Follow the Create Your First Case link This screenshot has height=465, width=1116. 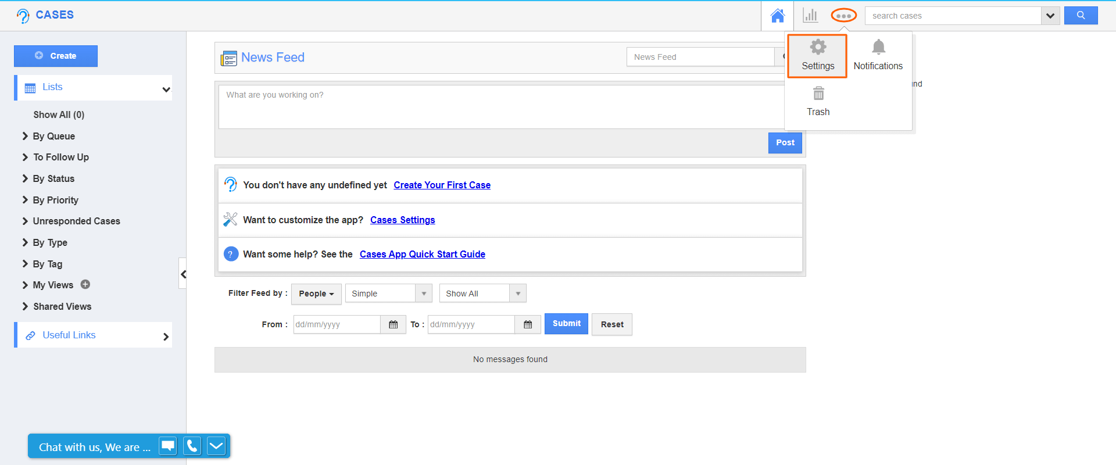pyautogui.click(x=442, y=185)
